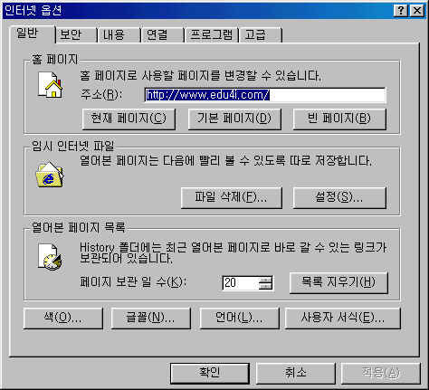
Task: Click the home page house icon
Action: 51,85
